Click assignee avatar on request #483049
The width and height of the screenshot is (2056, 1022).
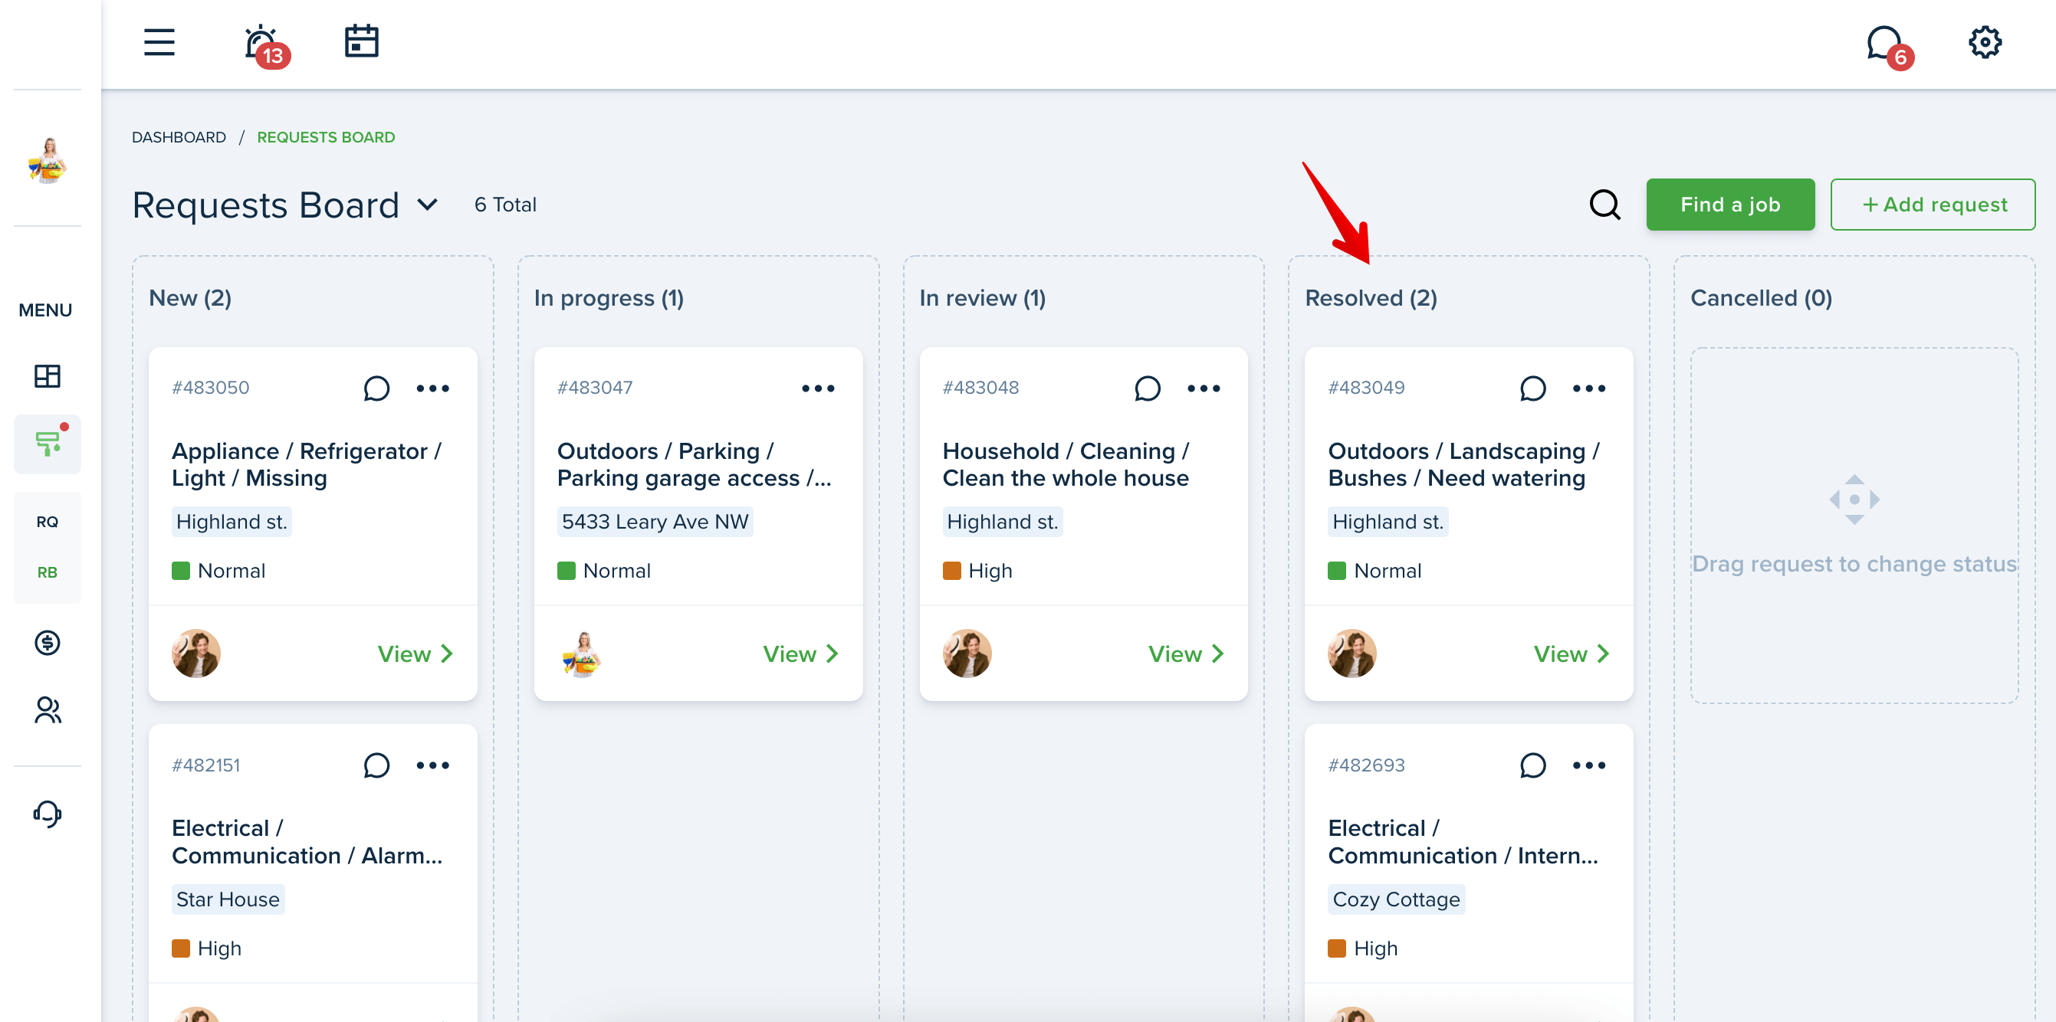point(1352,654)
